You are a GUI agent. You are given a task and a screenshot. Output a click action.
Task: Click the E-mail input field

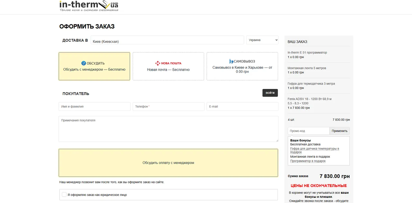tap(242, 106)
